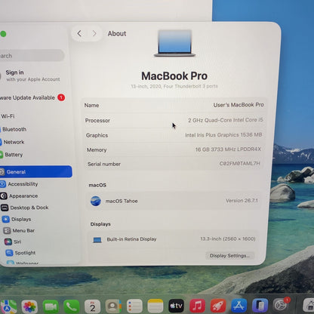Viewport: 314px width, 314px height.
Task: Click the Display Settings button
Action: pos(229,256)
